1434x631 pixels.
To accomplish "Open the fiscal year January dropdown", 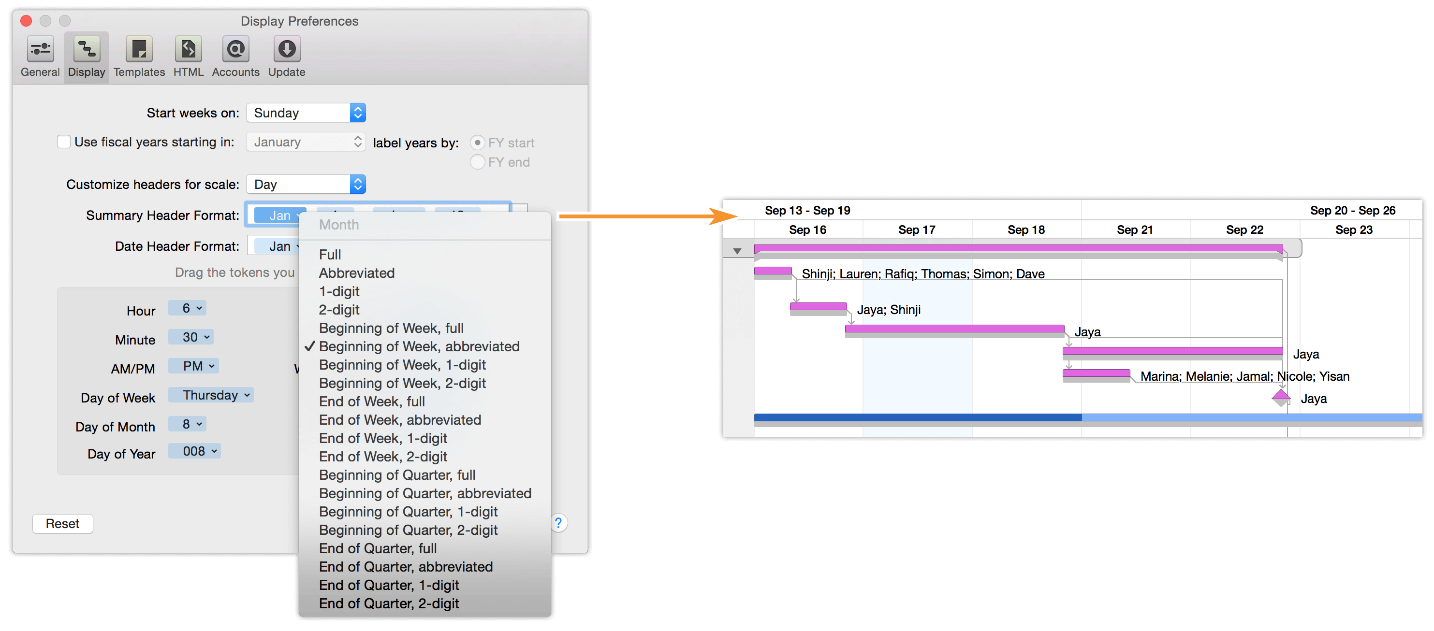I will click(306, 142).
